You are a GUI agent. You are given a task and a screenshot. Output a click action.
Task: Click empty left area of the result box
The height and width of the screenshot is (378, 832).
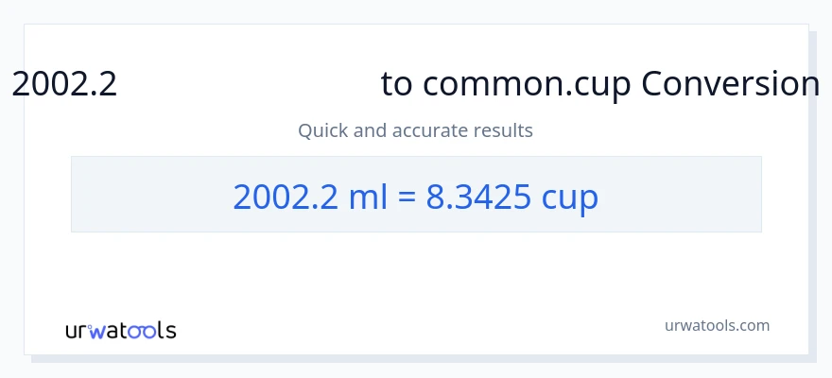click(142, 196)
